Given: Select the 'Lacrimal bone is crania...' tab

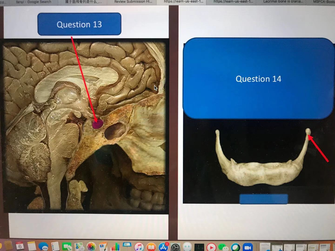Looking at the screenshot, I should [282, 2].
